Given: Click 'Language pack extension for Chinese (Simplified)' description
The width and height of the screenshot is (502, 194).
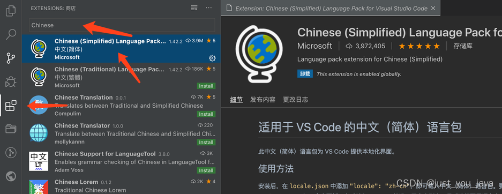Looking at the screenshot, I should click(370, 59).
